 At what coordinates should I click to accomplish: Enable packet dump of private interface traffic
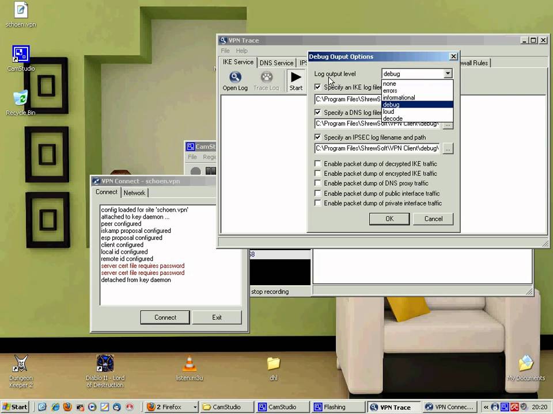click(318, 203)
